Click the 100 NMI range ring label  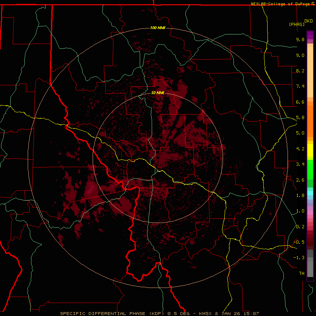tap(158, 28)
